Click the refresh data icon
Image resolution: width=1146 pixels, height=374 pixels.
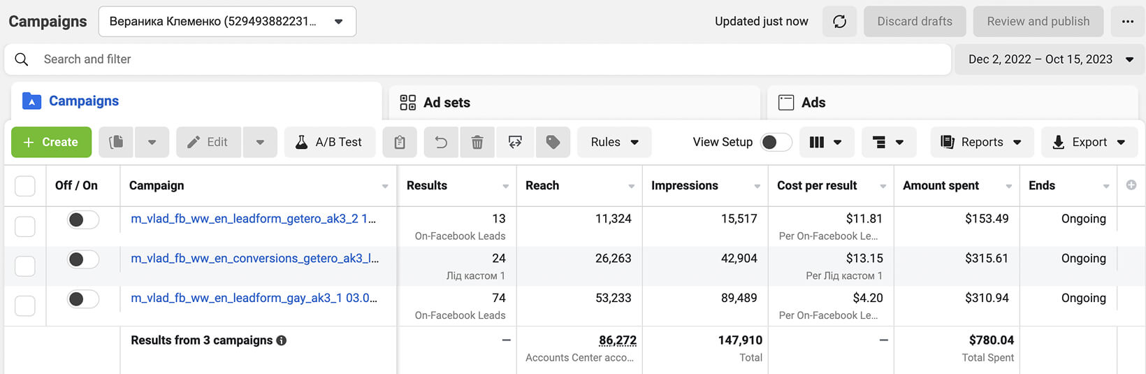click(x=839, y=22)
